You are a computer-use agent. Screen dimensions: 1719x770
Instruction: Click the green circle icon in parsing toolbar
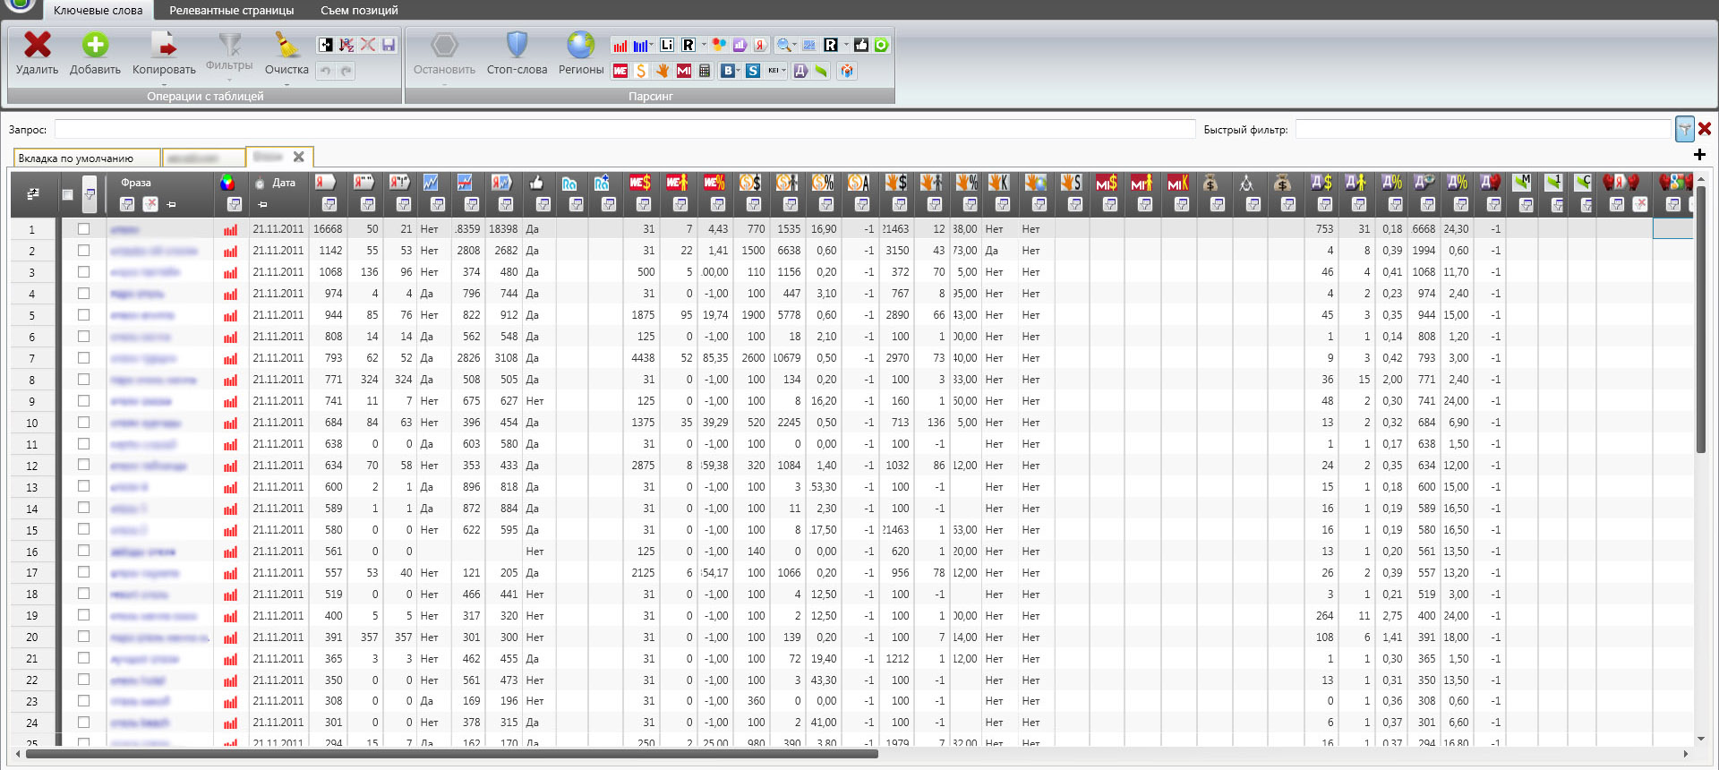882,45
